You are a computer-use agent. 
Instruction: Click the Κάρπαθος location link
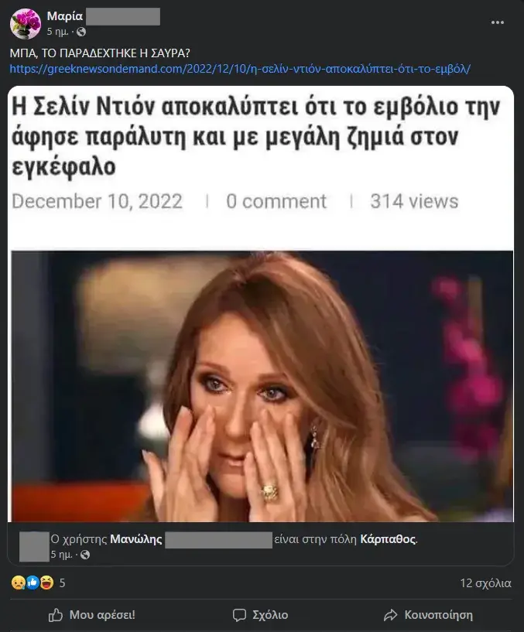tap(388, 539)
